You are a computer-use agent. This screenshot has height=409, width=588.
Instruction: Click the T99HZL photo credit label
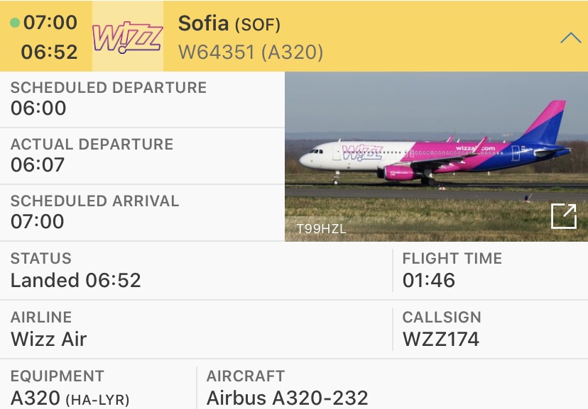pyautogui.click(x=321, y=229)
